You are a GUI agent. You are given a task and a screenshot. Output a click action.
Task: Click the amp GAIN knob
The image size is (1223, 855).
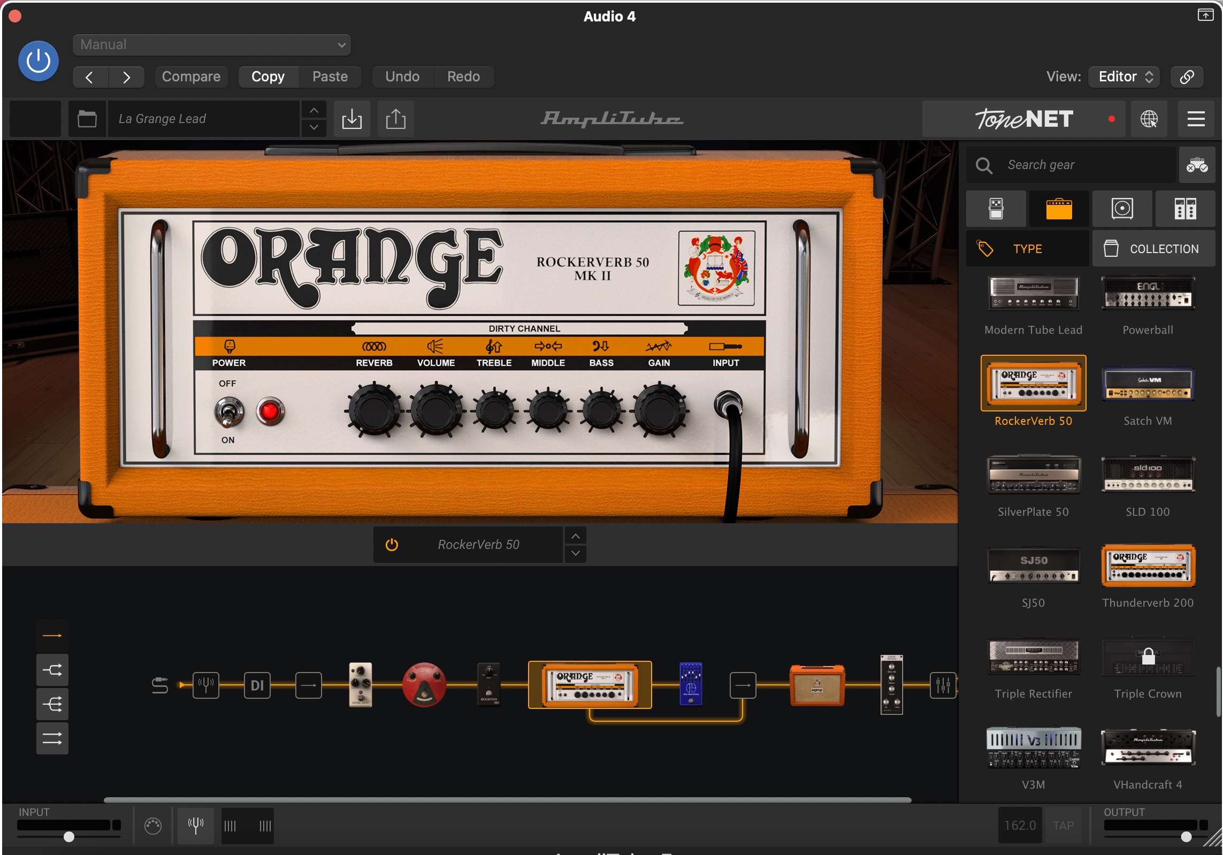tap(659, 410)
